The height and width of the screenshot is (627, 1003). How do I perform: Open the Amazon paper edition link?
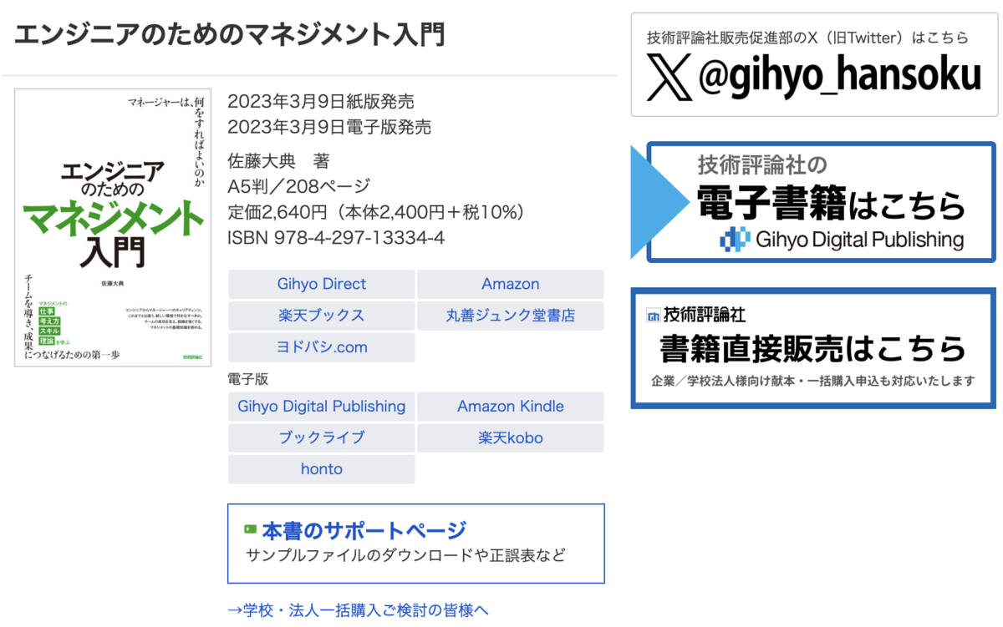pyautogui.click(x=511, y=284)
